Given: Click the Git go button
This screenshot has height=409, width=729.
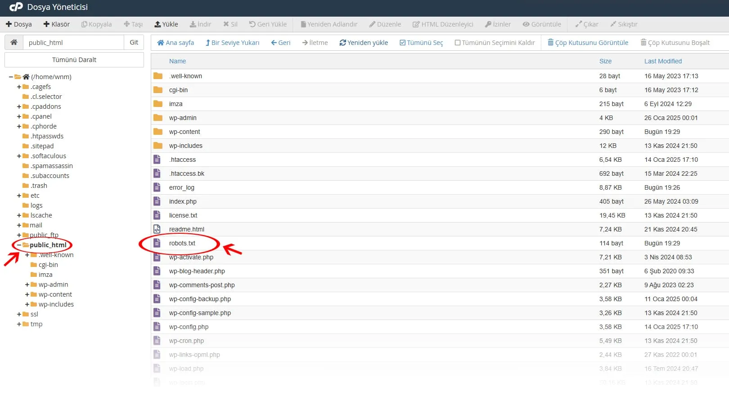Looking at the screenshot, I should pyautogui.click(x=134, y=42).
